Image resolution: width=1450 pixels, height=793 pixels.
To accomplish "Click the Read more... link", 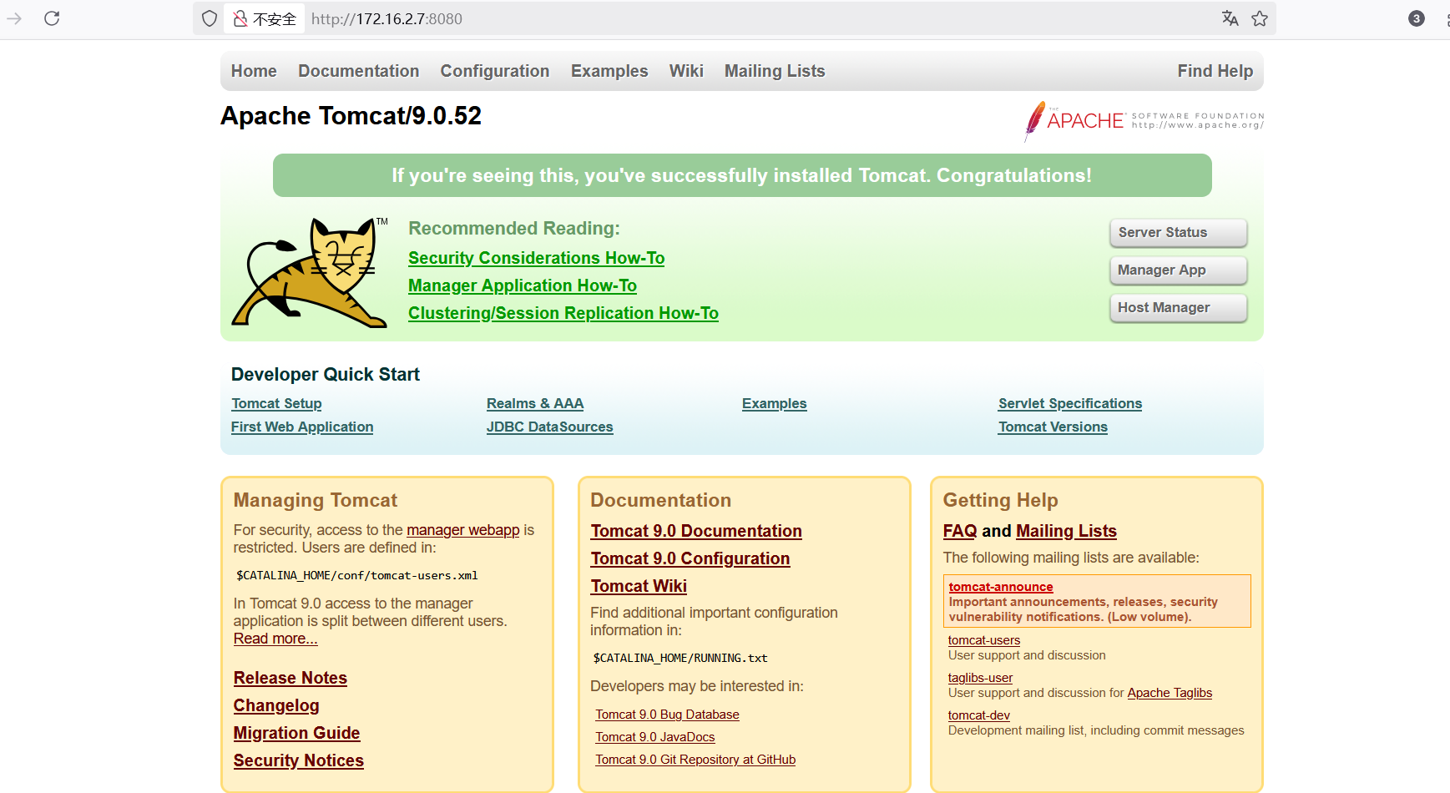I will pyautogui.click(x=275, y=639).
